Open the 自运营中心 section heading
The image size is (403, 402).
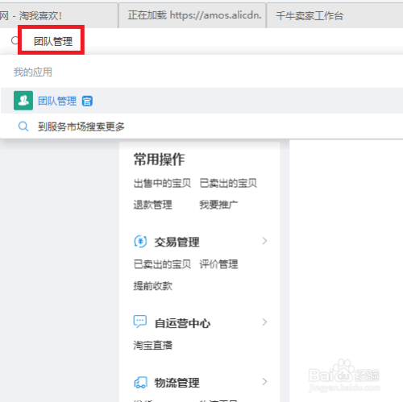[182, 323]
